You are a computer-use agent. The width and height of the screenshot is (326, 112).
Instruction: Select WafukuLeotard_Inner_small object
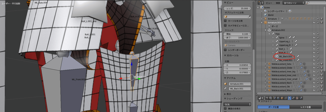coord(285,79)
